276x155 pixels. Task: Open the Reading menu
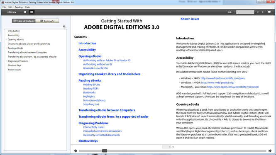[19, 7]
